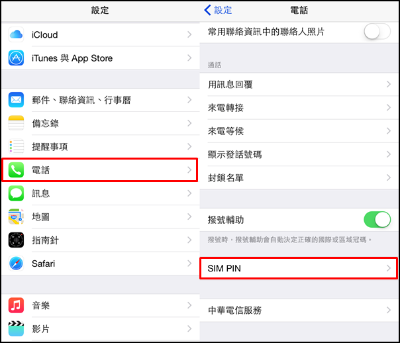
Task: Go back with the 設定 button
Action: 218,10
